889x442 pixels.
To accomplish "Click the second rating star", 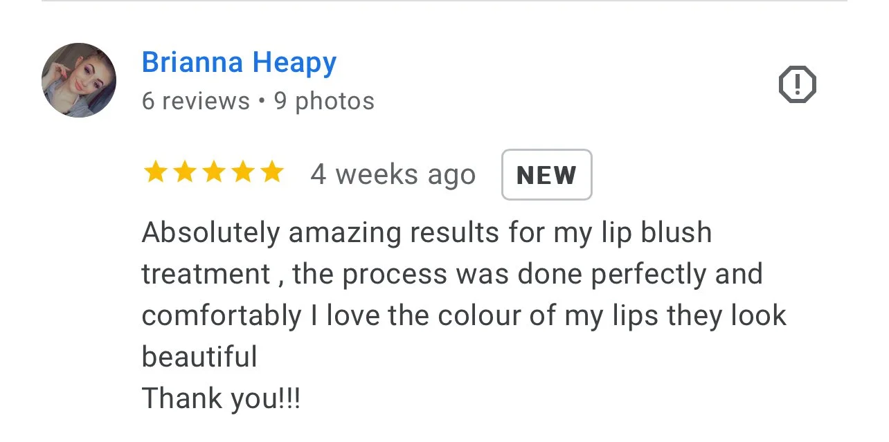I will pyautogui.click(x=185, y=173).
